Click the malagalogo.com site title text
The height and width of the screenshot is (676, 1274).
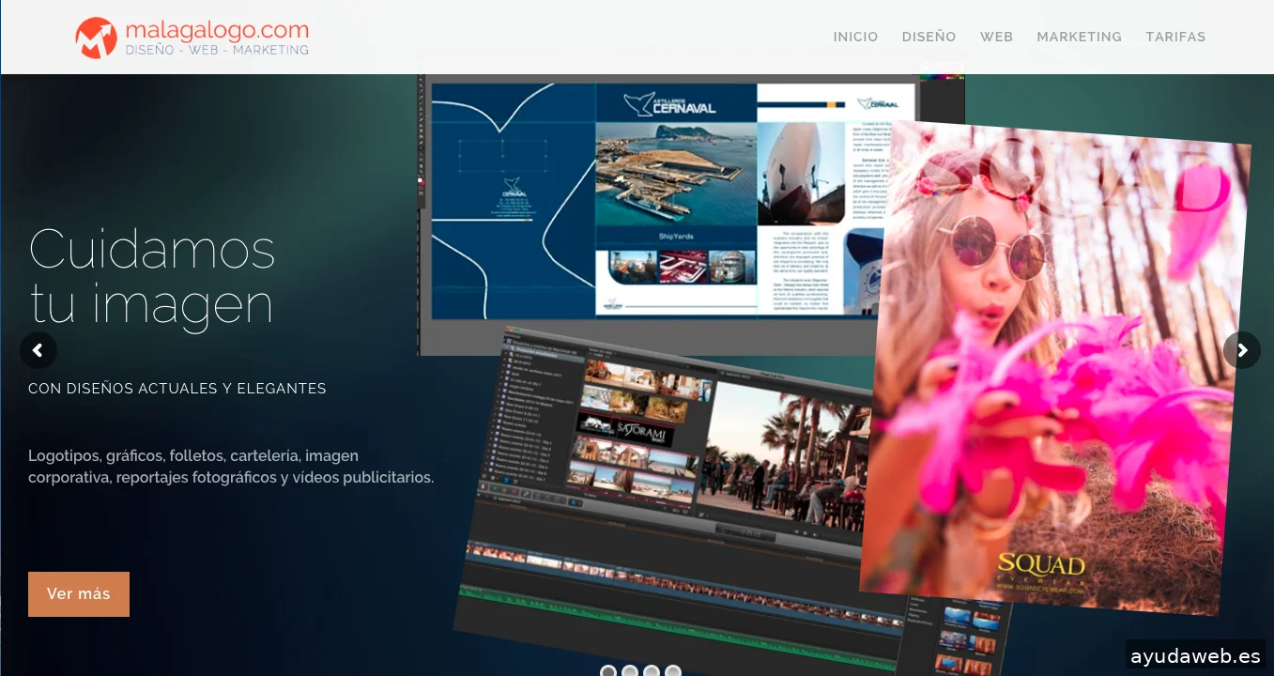point(217,29)
